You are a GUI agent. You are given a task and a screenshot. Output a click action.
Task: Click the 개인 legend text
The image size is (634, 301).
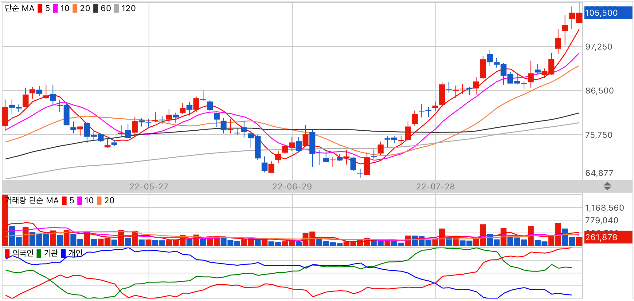75,253
